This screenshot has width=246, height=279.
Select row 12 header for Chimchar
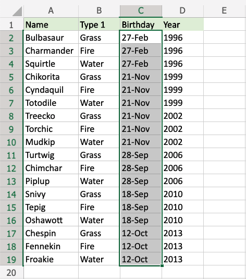click(x=11, y=168)
